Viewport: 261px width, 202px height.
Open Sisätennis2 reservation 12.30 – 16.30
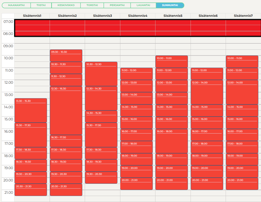click(66, 111)
